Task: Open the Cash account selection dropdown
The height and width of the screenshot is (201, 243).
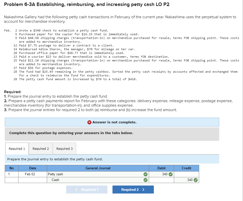Action: [95, 180]
